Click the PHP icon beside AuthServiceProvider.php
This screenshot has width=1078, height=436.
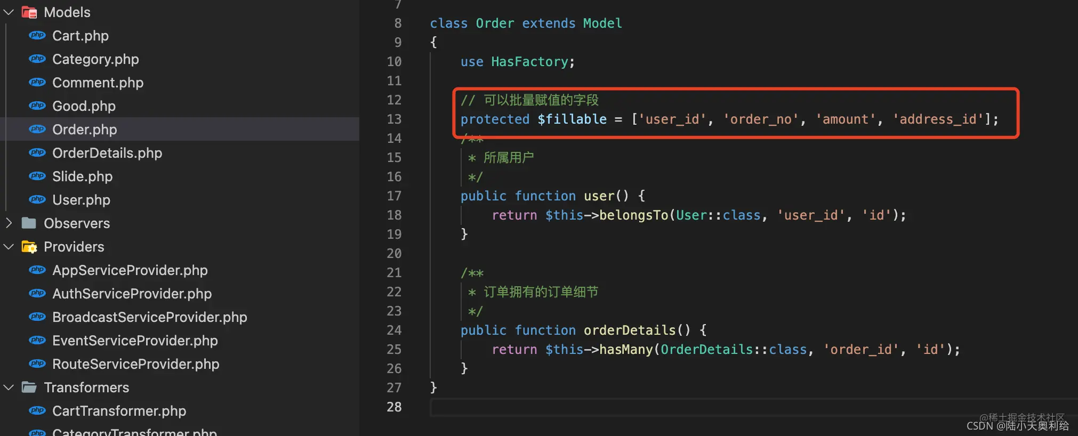[x=37, y=293]
